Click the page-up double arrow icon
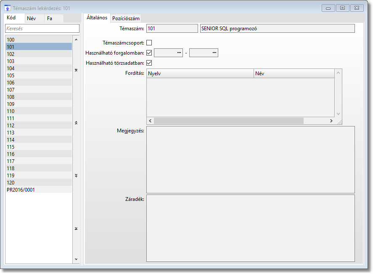Viewport: 373px width, 274px height. [x=76, y=123]
